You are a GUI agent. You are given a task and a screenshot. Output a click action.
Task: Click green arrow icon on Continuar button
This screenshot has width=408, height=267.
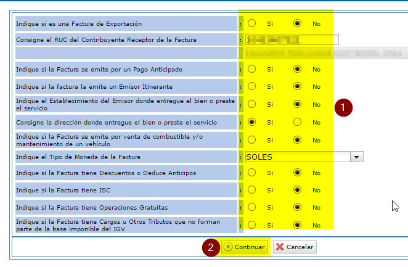pyautogui.click(x=229, y=247)
